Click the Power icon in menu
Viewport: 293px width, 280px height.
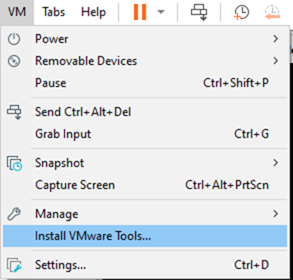[x=14, y=39]
